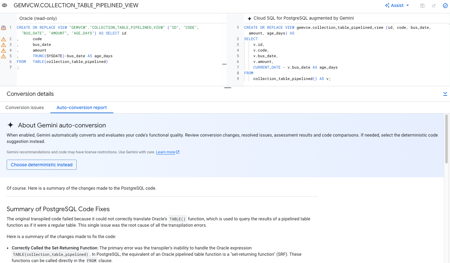450x263 pixels.
Task: Click the external link icon next to Learn more
Action: (x=177, y=152)
